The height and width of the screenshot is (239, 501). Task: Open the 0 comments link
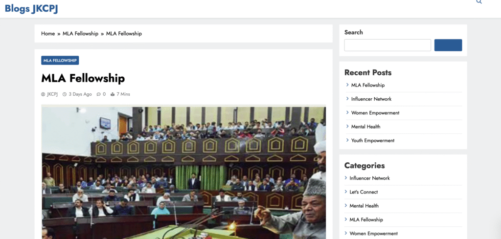click(x=104, y=94)
